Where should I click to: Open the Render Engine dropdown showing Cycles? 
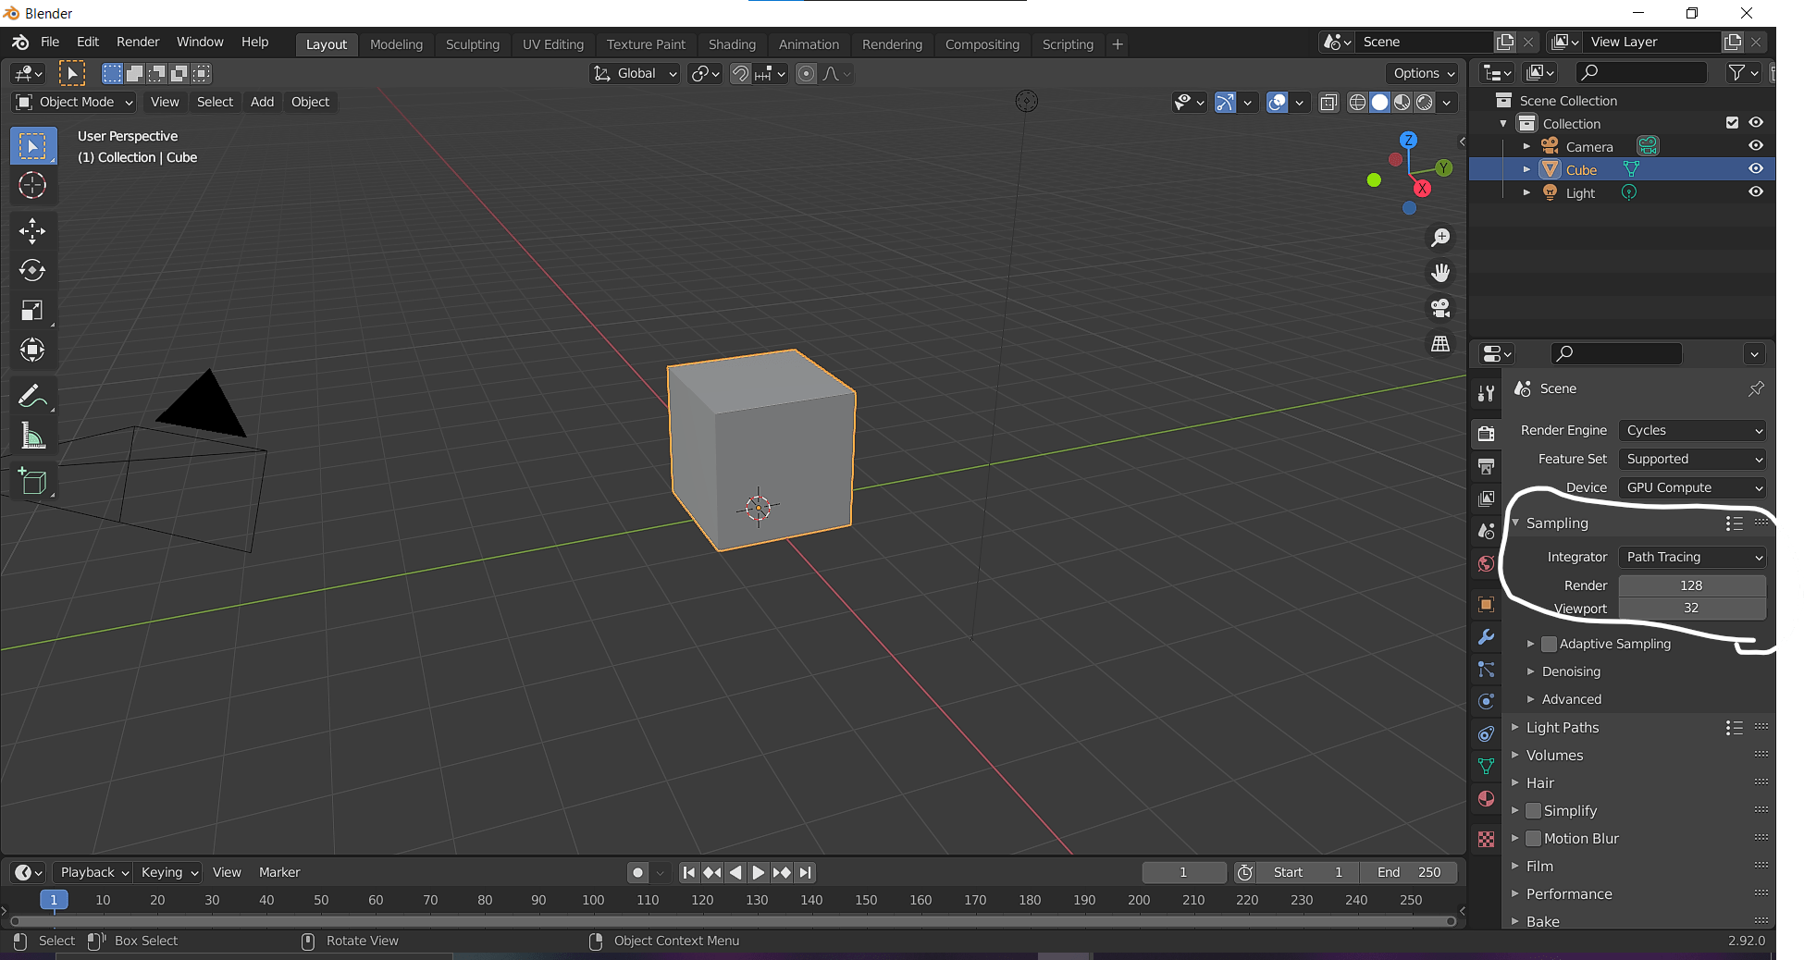point(1691,430)
